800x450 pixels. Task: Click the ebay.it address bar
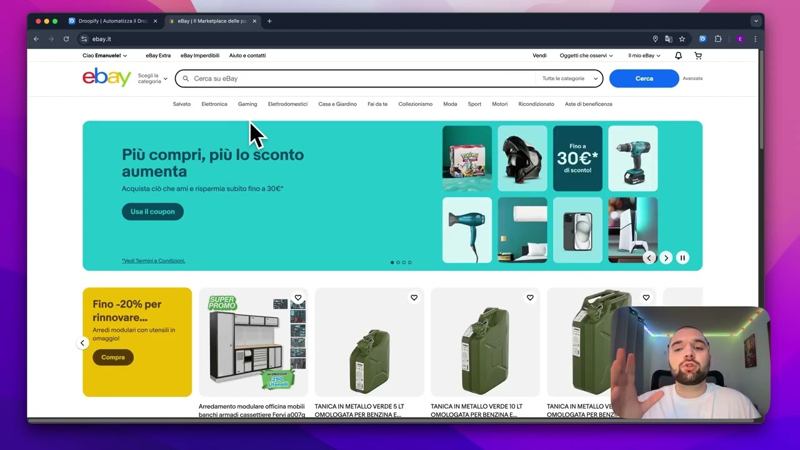coord(362,39)
